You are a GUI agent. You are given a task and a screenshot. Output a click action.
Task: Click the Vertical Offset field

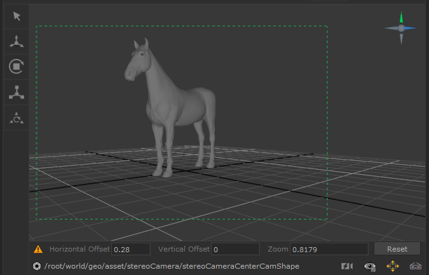235,249
